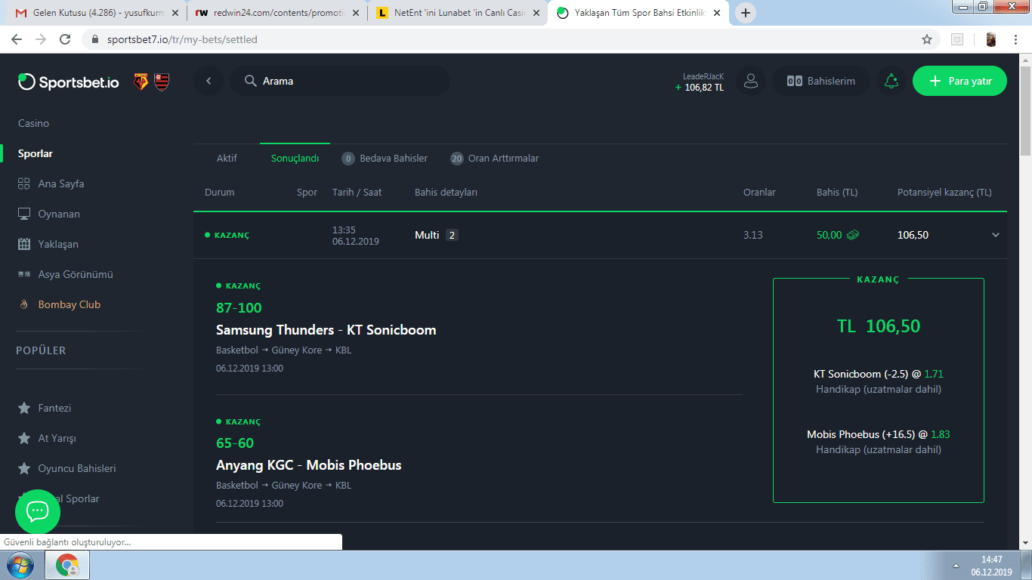Open At Yarışı popular item

point(57,438)
